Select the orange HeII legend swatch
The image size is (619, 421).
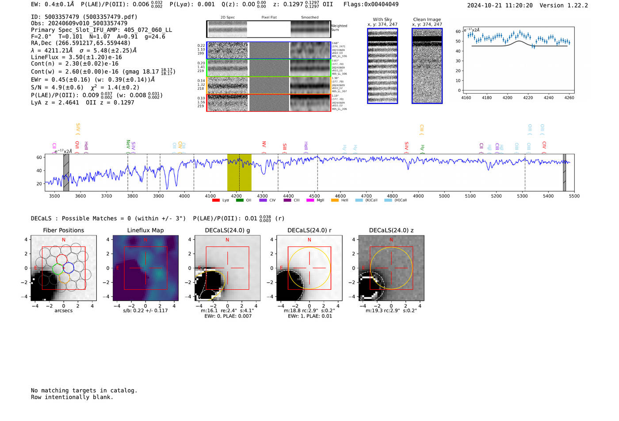pyautogui.click(x=335, y=201)
